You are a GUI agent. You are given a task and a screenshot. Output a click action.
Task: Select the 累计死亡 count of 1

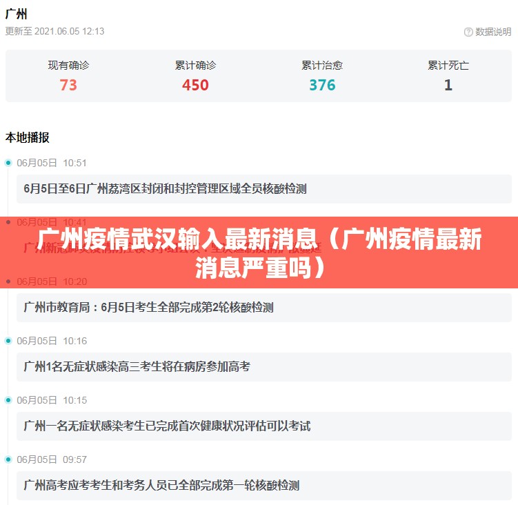point(448,85)
